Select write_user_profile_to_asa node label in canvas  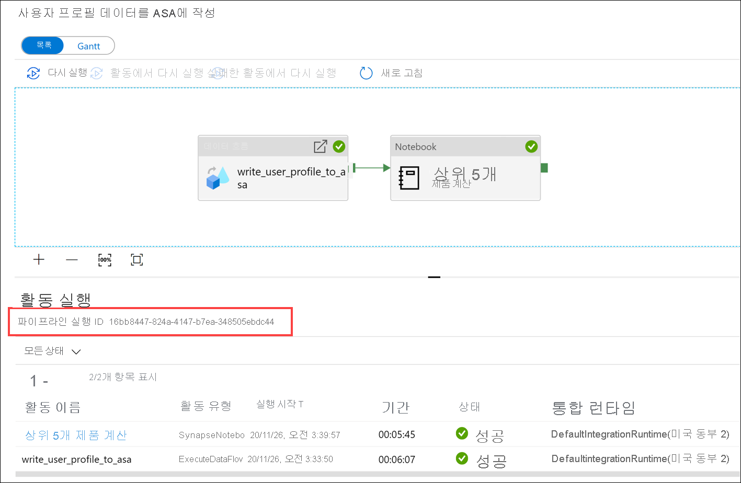(291, 178)
